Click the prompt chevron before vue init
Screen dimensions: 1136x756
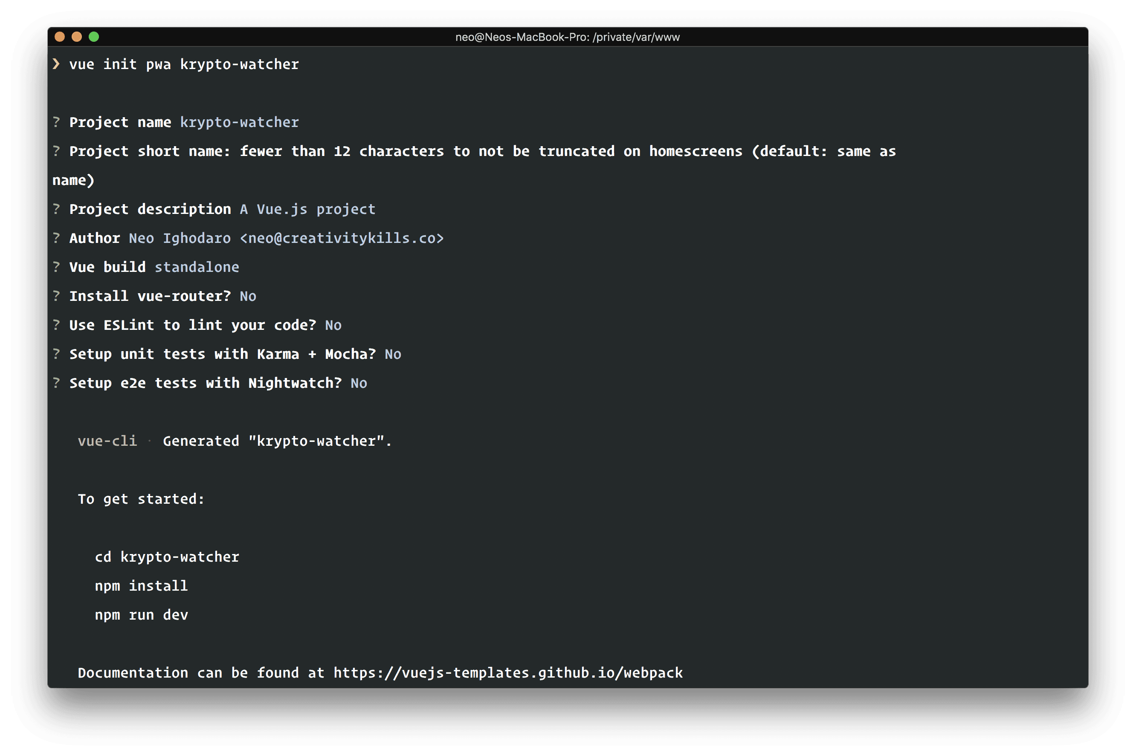click(56, 64)
